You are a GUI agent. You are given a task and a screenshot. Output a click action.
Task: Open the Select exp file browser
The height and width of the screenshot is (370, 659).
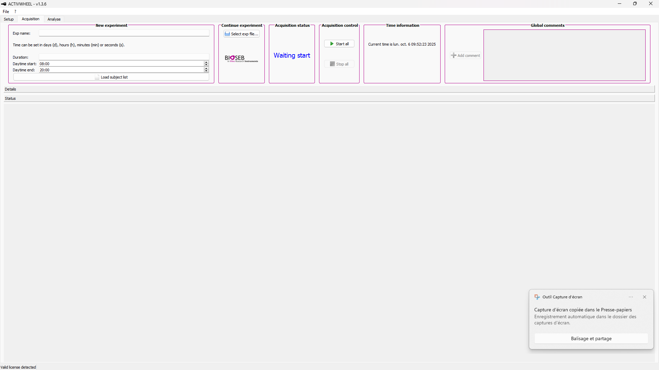241,34
